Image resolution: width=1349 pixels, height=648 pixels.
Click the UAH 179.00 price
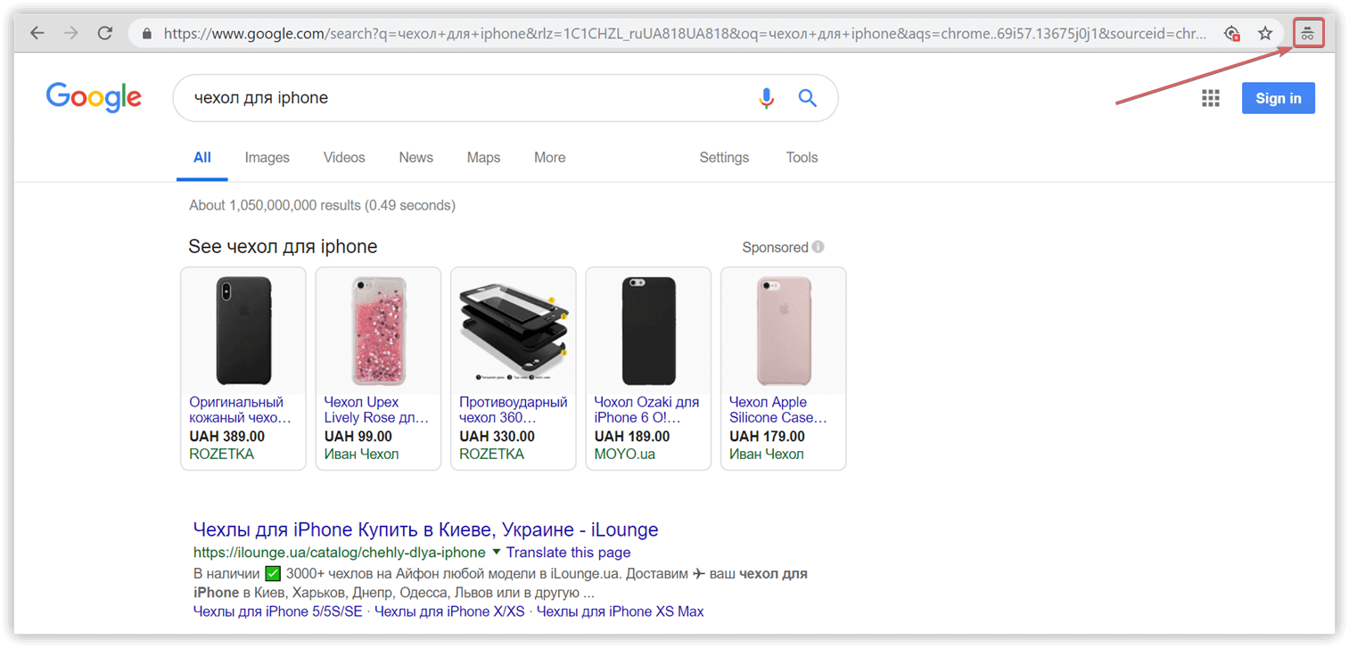click(x=768, y=437)
